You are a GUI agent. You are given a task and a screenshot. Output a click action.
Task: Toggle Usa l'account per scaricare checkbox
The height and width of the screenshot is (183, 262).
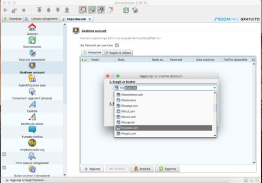[117, 45]
